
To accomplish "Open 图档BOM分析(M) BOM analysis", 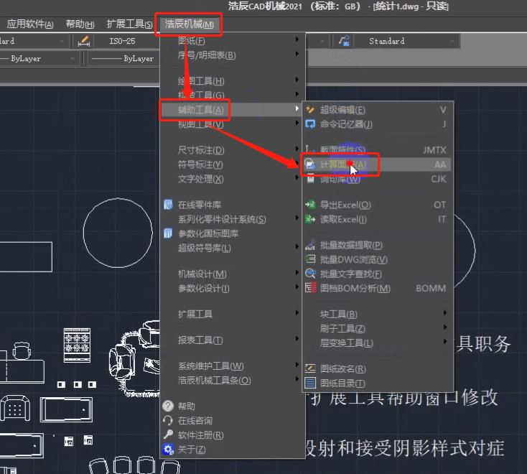I will [378, 289].
